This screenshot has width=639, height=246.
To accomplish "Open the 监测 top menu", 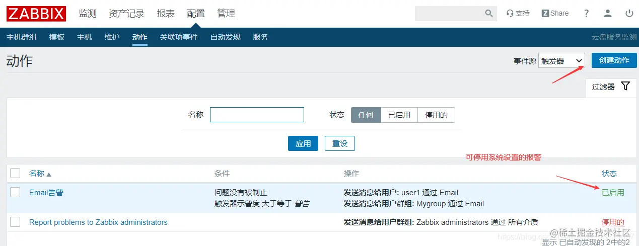I will (x=88, y=14).
